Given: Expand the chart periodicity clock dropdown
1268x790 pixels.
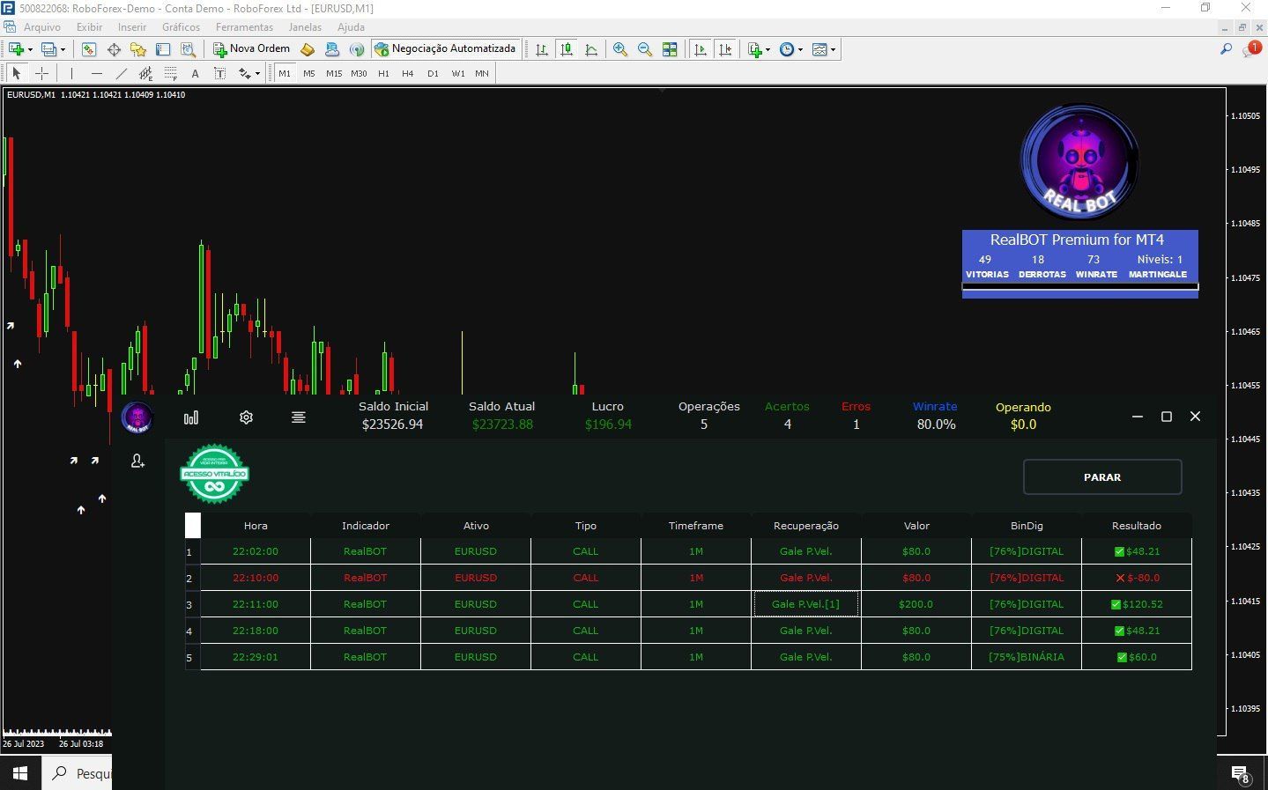Looking at the screenshot, I should tap(800, 49).
